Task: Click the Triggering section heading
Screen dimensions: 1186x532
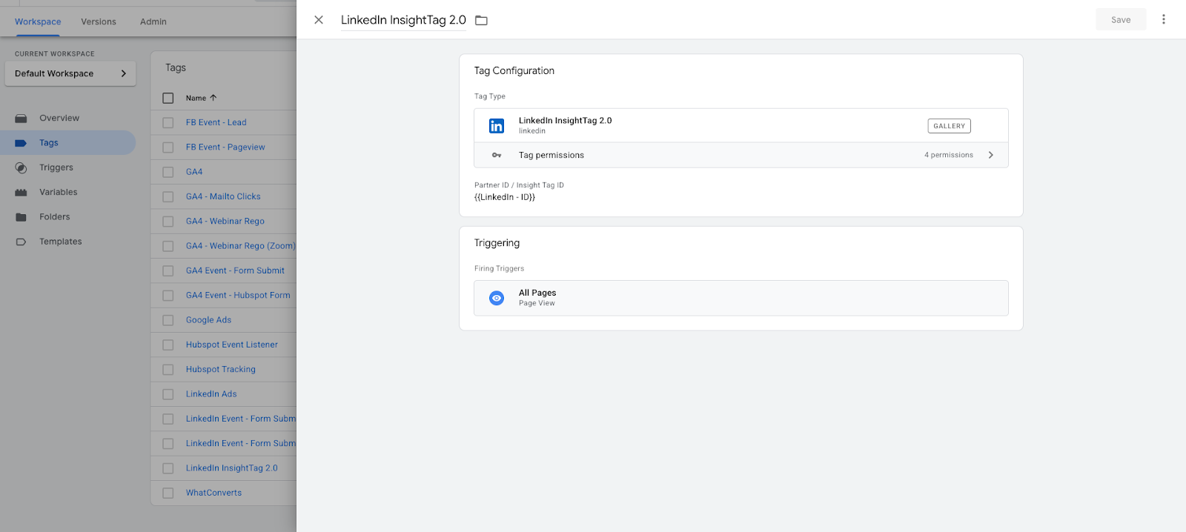Action: click(x=497, y=243)
